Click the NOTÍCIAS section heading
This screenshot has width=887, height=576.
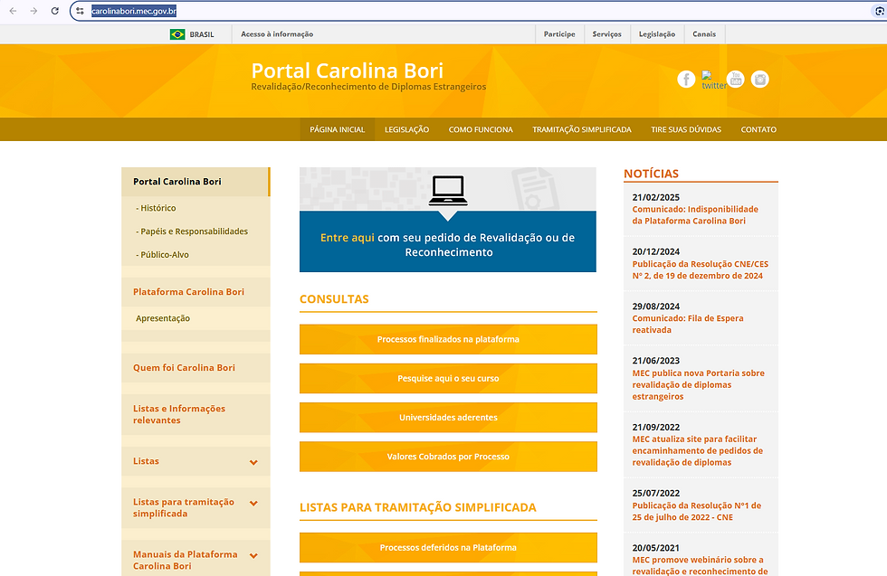point(651,174)
